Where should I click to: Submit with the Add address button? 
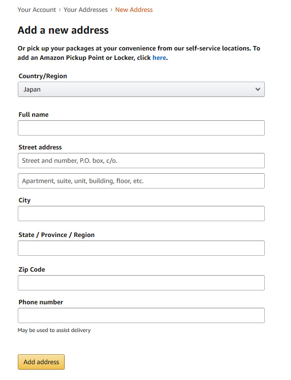point(41,362)
